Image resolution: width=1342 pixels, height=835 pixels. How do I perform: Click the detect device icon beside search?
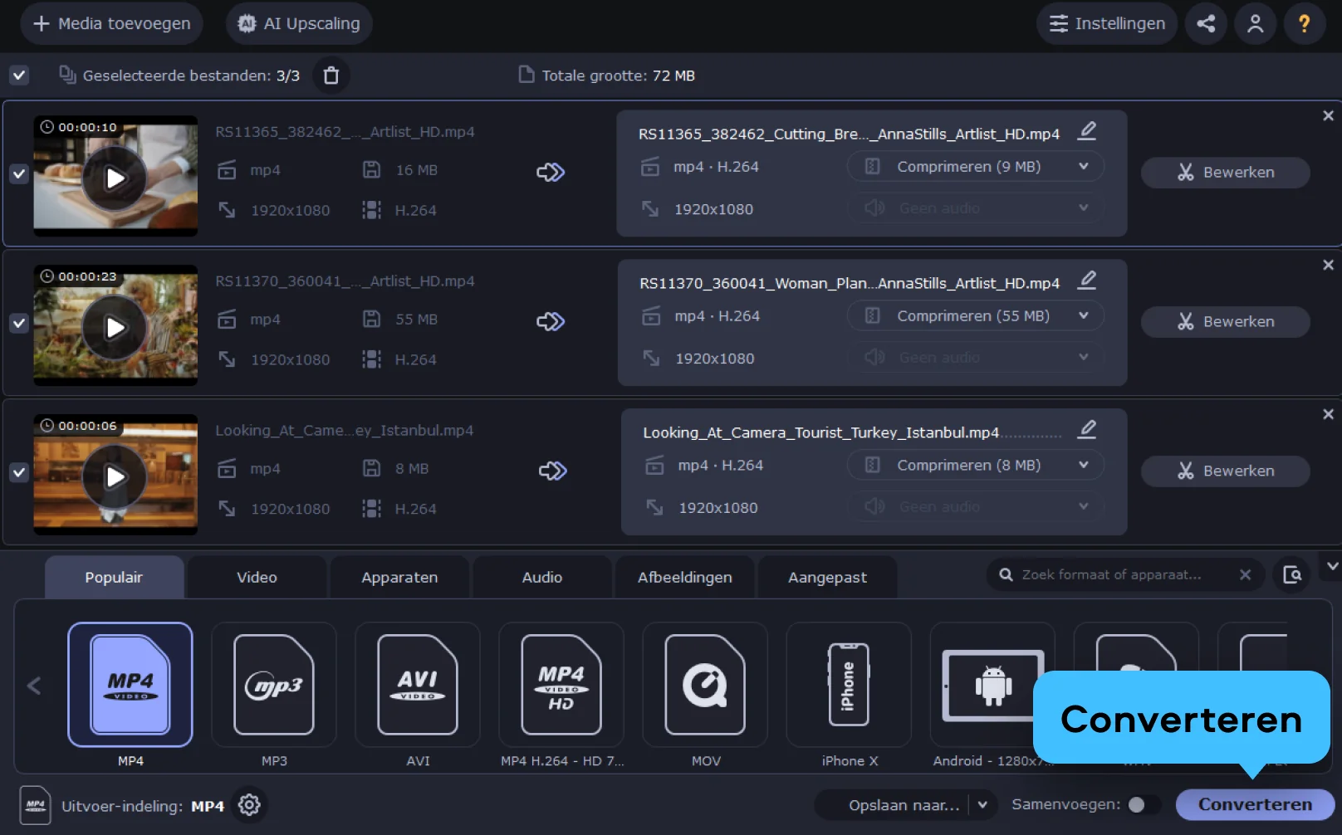click(1292, 574)
